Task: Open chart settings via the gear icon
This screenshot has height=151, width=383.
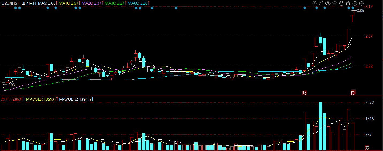Action: coord(314,3)
